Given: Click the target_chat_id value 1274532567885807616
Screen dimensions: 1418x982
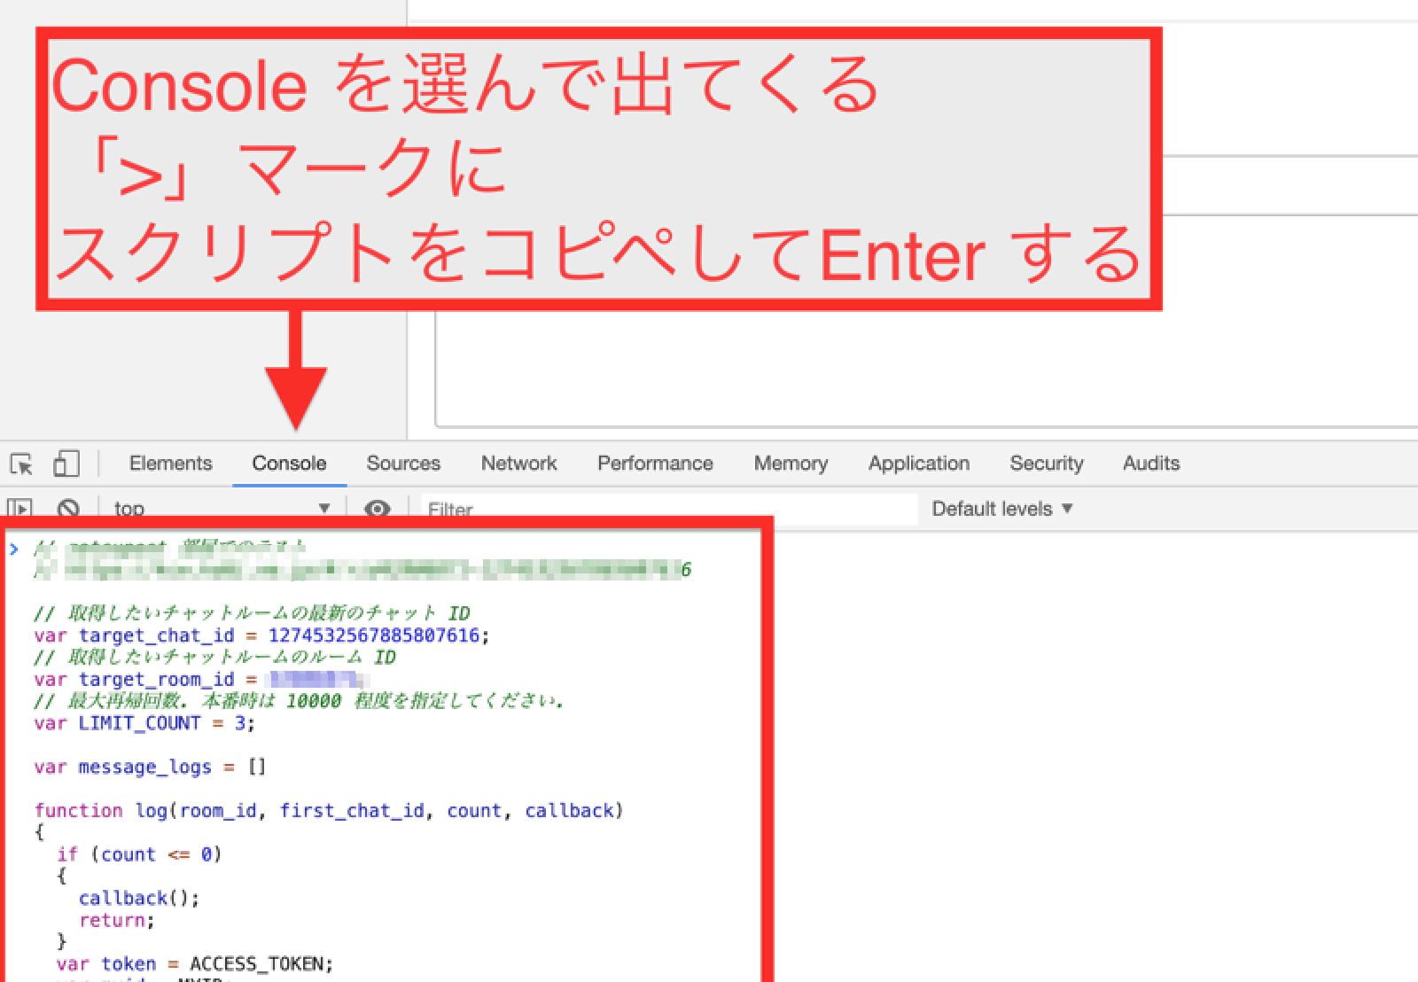Looking at the screenshot, I should (373, 635).
